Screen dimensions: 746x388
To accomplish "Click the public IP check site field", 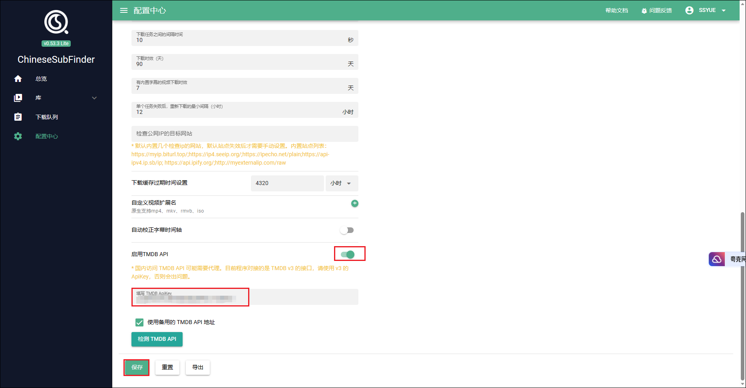I will pos(245,134).
